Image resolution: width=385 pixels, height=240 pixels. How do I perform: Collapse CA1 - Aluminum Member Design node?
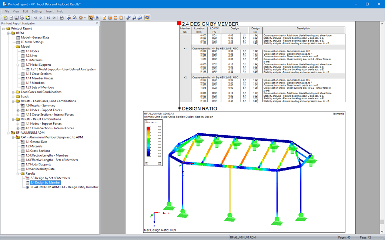(13, 137)
